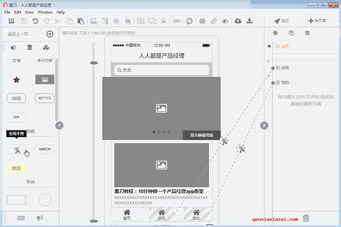Open the File menu
The height and width of the screenshot is (227, 341).
[x=7, y=12]
